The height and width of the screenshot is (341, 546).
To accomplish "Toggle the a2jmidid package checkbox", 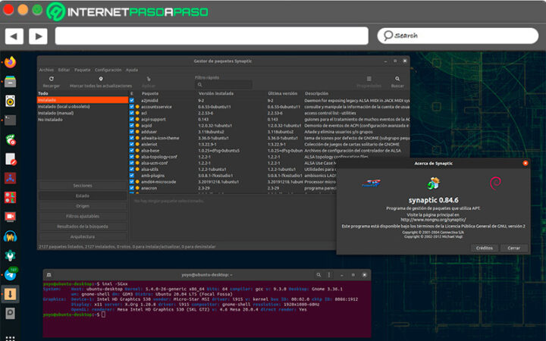I will tap(132, 100).
